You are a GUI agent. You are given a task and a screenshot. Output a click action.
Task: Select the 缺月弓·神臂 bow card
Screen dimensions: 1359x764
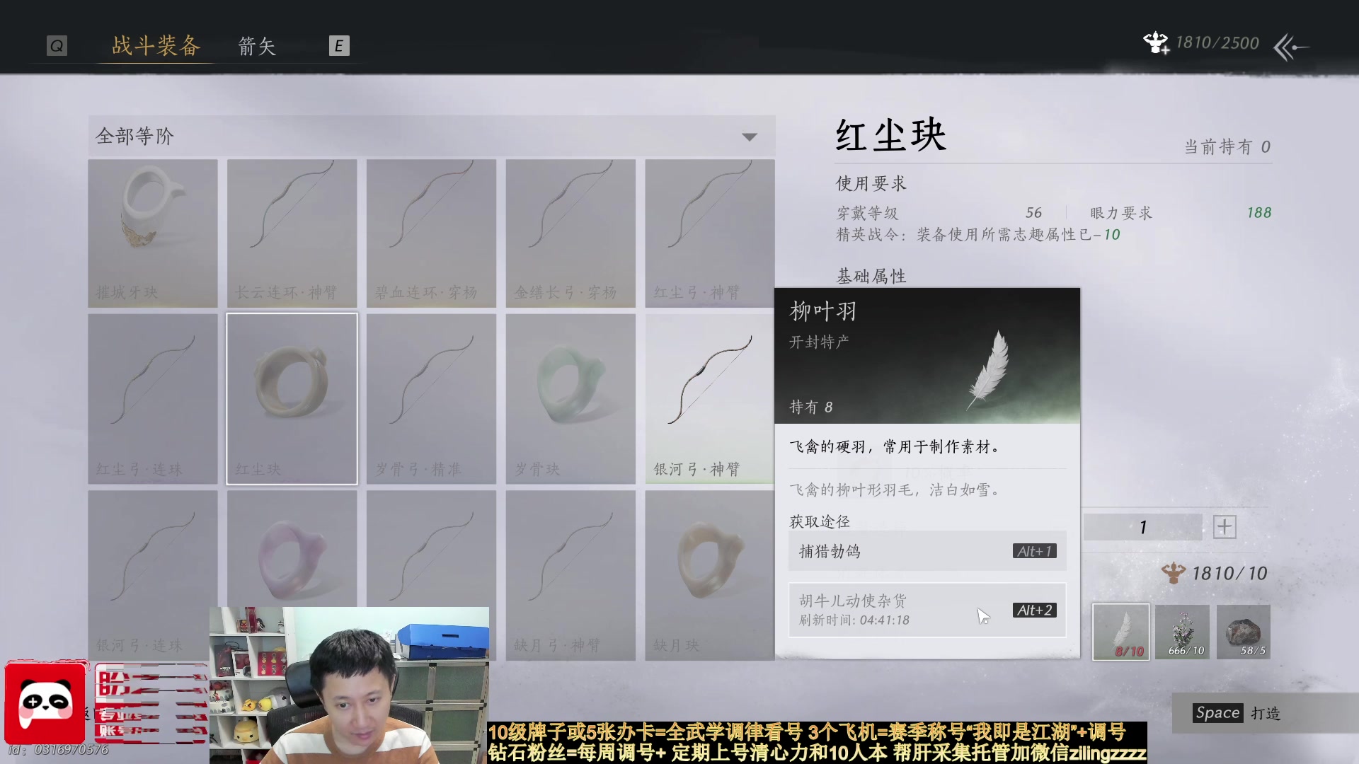point(570,576)
